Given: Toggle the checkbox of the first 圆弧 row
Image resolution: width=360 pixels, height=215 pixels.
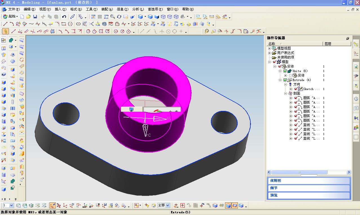Looking at the screenshot, I should tap(295, 98).
